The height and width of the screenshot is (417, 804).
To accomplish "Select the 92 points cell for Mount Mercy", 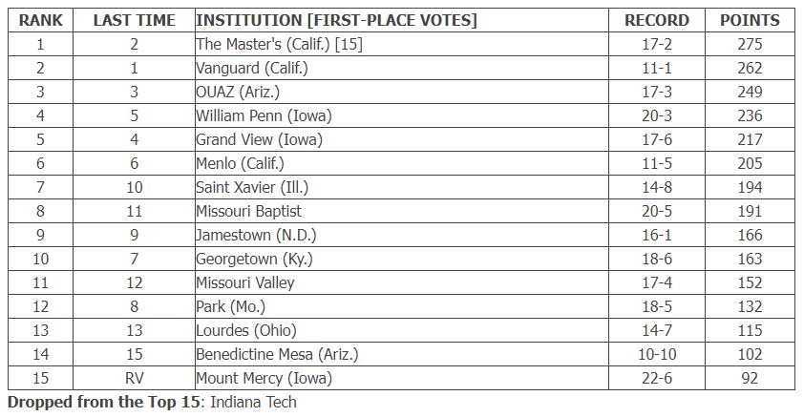I will tap(750, 378).
